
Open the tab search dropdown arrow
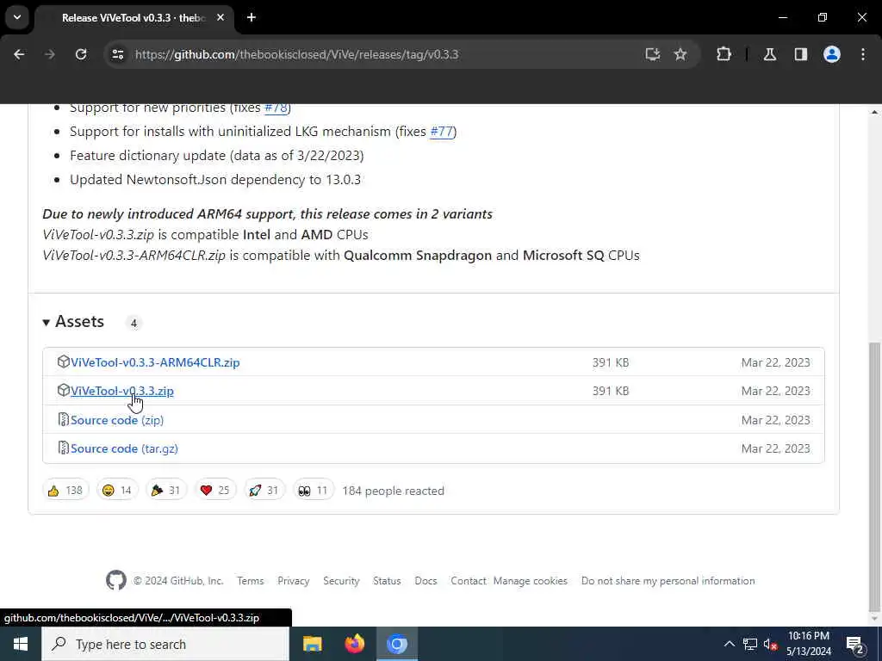pyautogui.click(x=17, y=17)
